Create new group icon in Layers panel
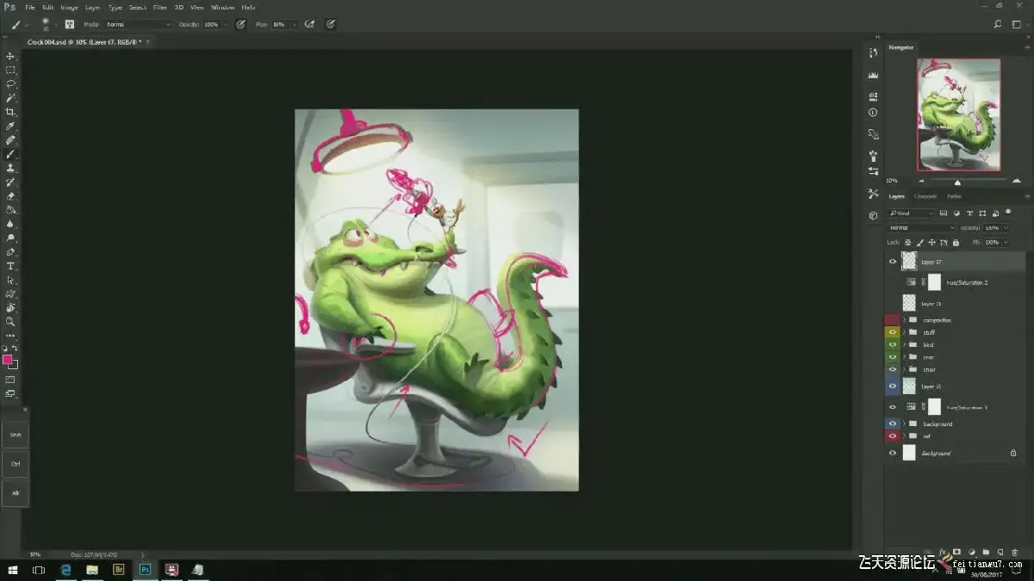The image size is (1034, 581). pos(986,552)
